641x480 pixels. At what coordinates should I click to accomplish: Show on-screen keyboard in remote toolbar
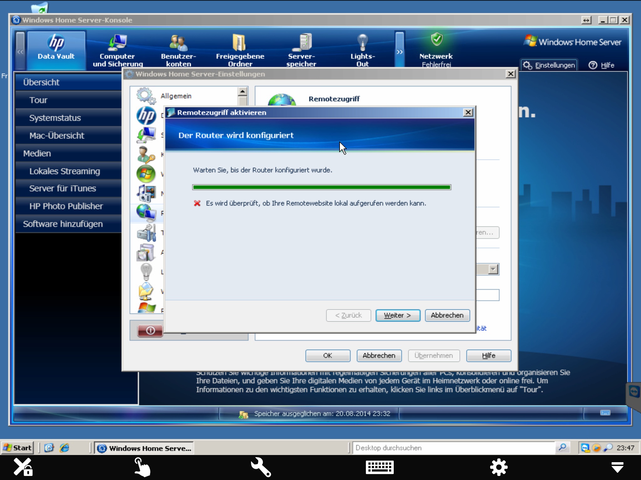coord(380,467)
